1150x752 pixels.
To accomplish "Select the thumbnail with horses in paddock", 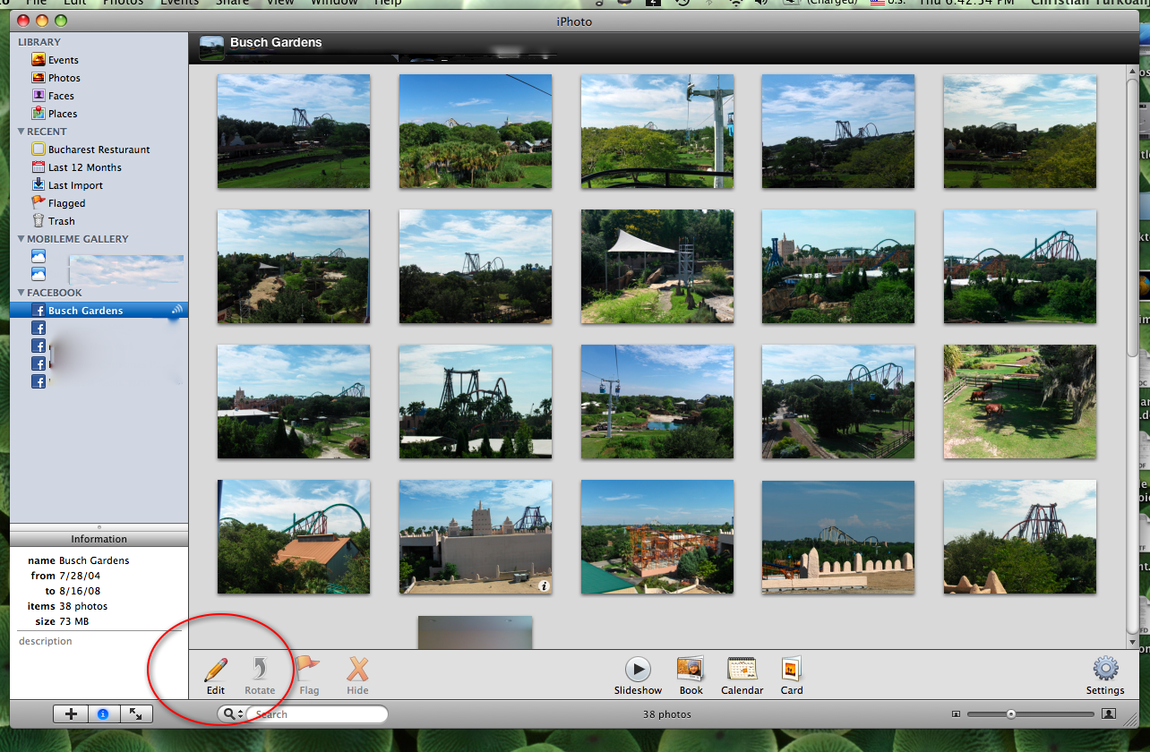I will [x=1019, y=401].
